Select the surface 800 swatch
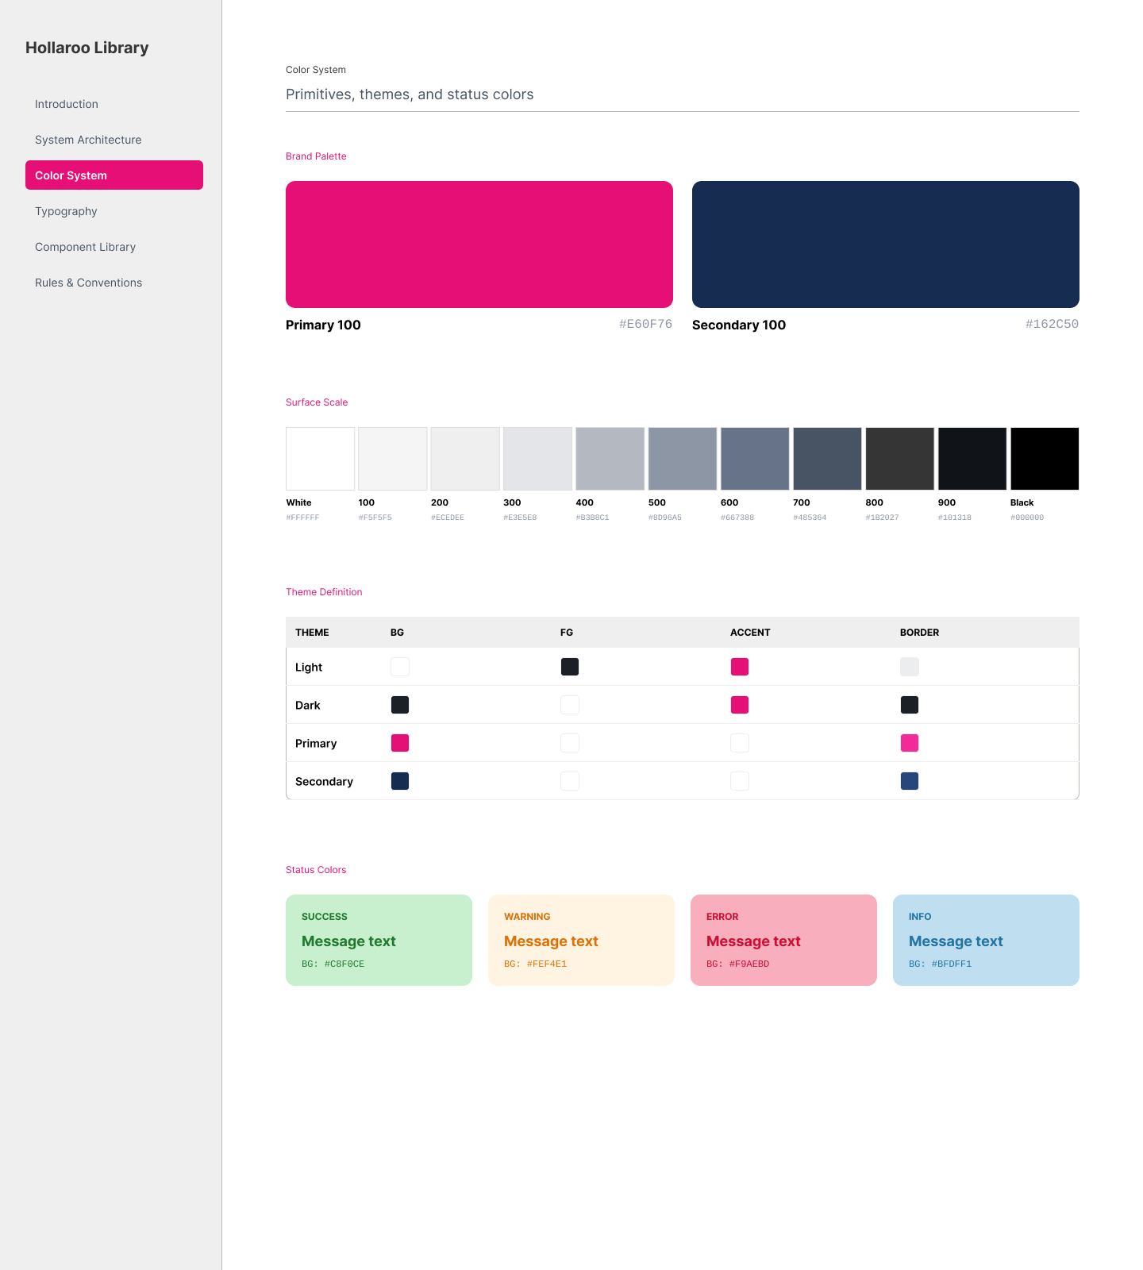Screen dimensions: 1143x1270 (900, 459)
